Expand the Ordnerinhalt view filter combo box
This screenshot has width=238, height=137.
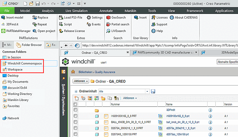point(147,91)
